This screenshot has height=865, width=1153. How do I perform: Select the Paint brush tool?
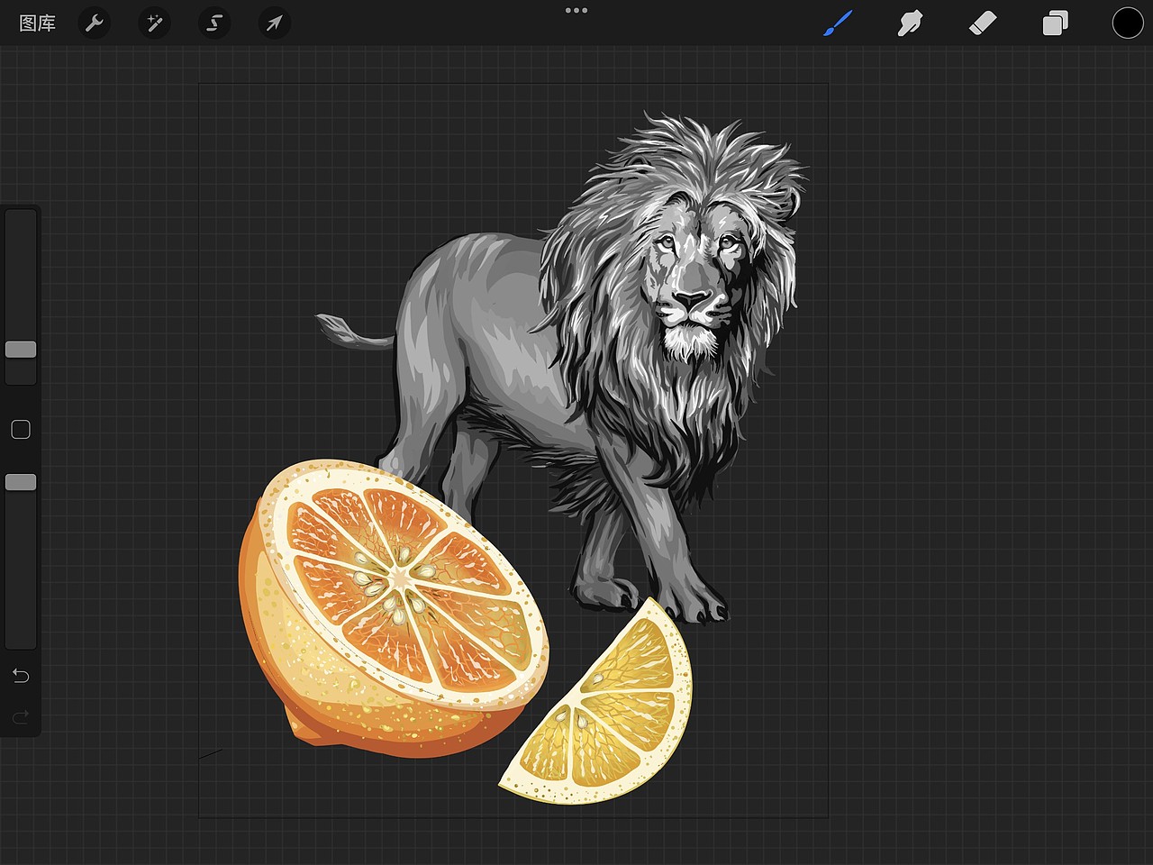pyautogui.click(x=838, y=23)
